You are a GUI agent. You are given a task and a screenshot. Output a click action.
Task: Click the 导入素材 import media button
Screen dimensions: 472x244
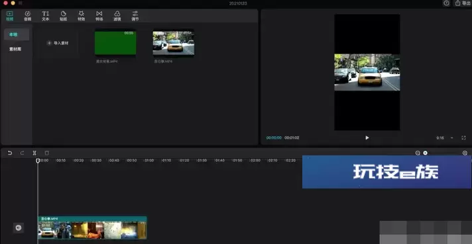[58, 43]
